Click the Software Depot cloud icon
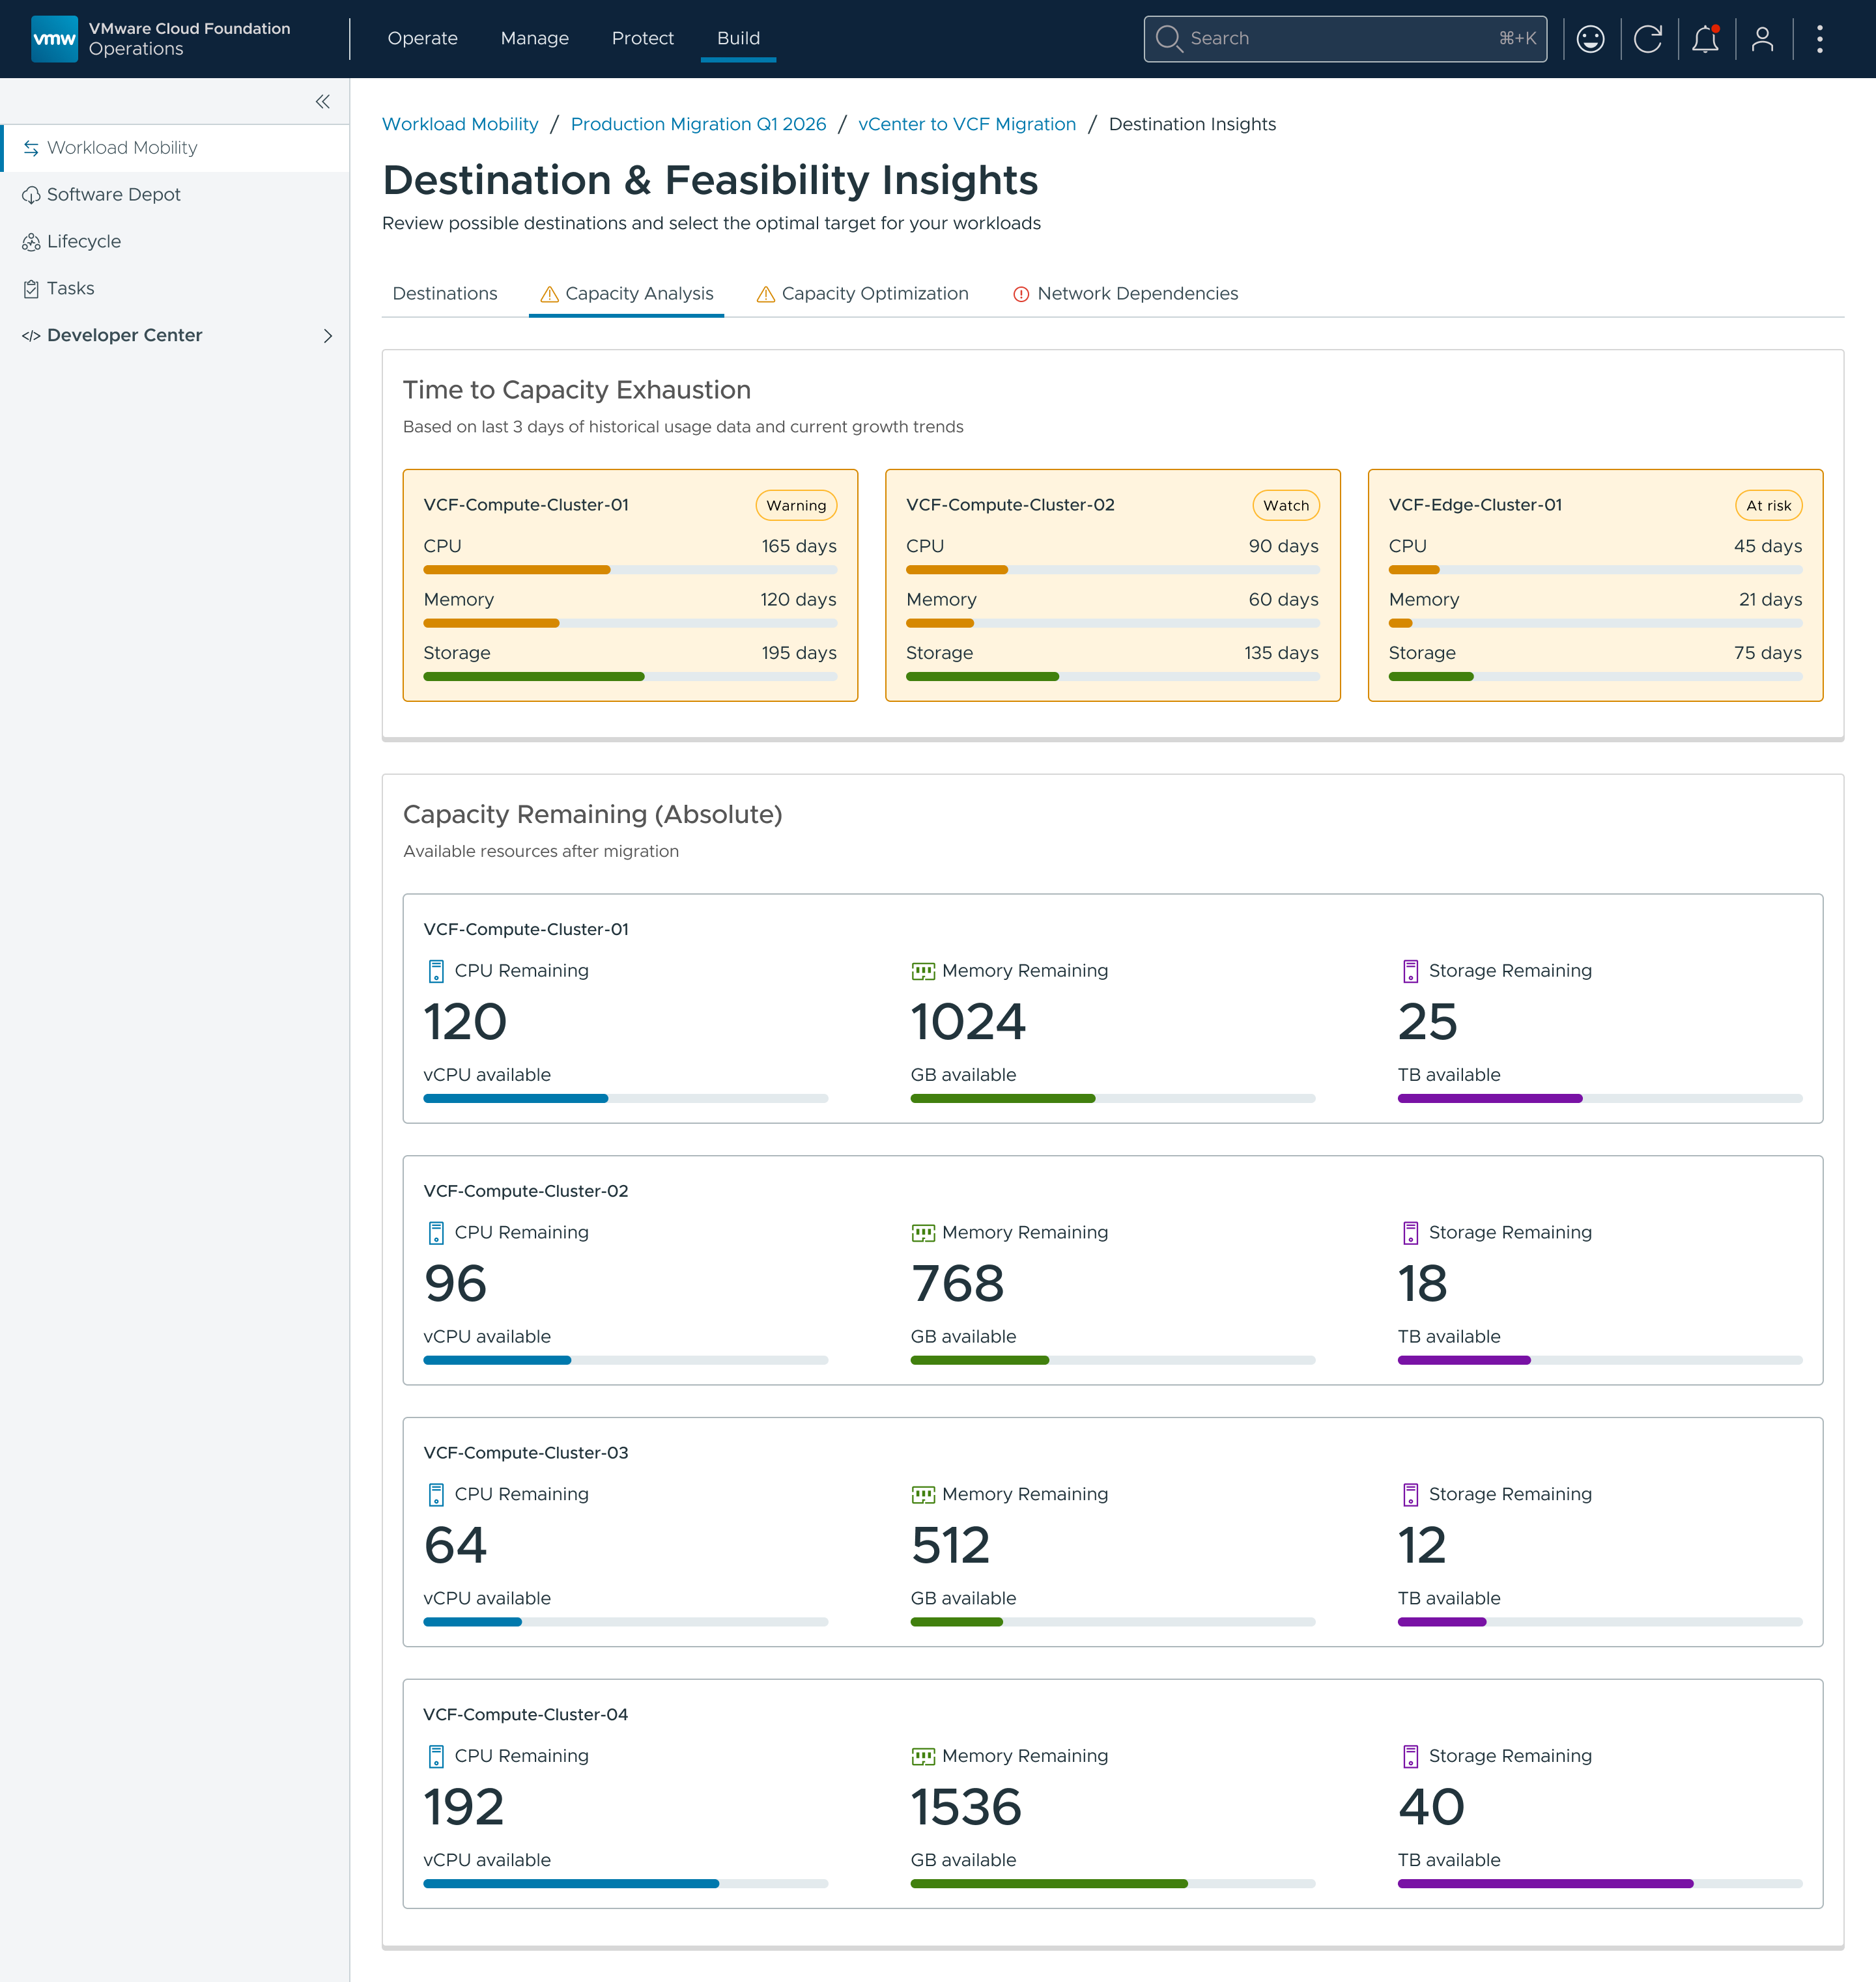The height and width of the screenshot is (1982, 1876). coord(31,195)
